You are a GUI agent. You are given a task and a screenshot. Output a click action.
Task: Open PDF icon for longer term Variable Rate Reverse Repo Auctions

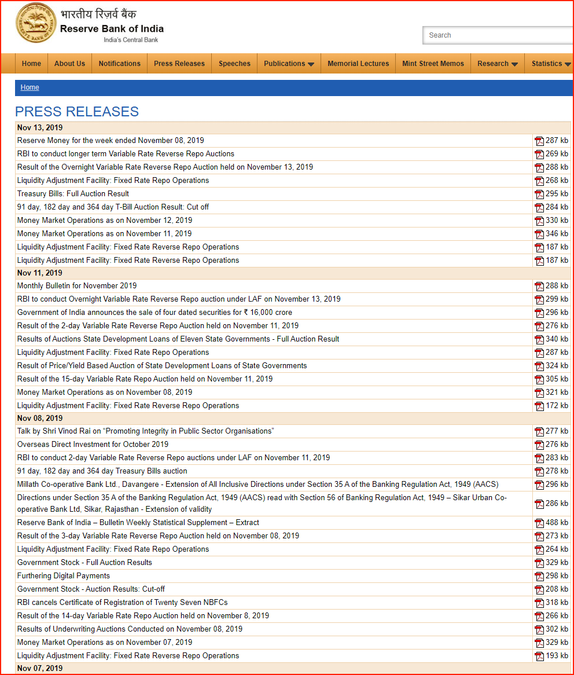539,154
